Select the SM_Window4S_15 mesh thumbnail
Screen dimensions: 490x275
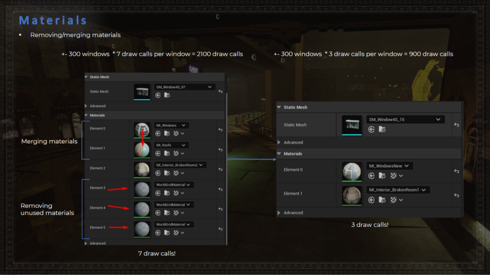tap(352, 126)
